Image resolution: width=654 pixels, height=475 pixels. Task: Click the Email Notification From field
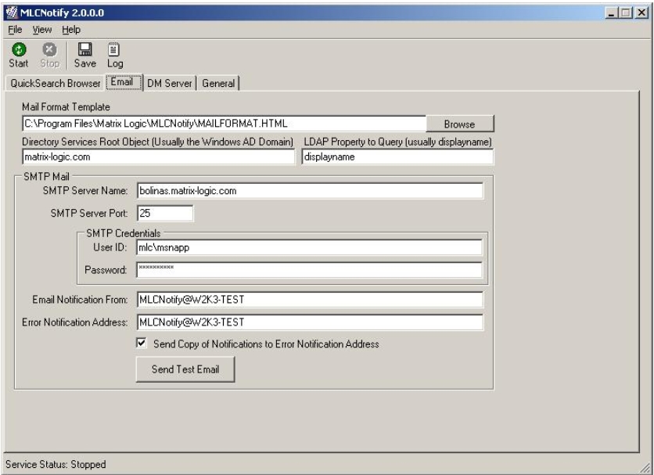pyautogui.click(x=310, y=300)
